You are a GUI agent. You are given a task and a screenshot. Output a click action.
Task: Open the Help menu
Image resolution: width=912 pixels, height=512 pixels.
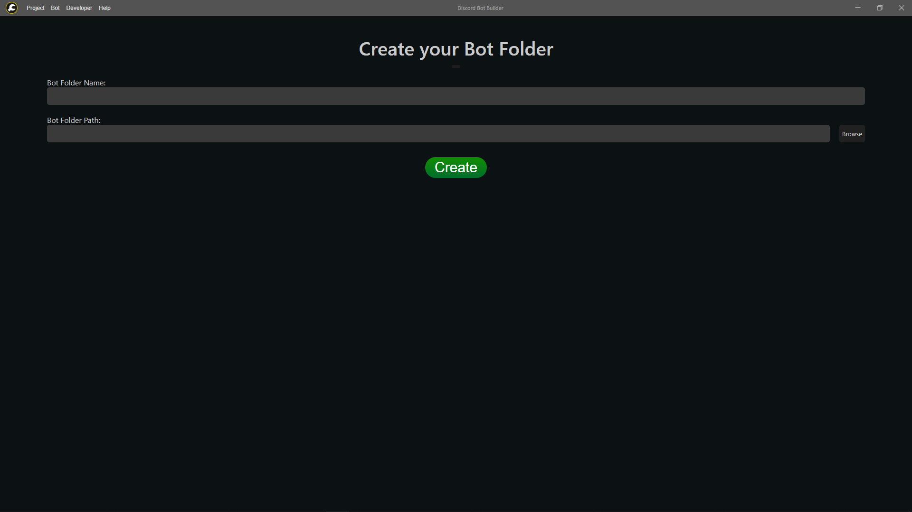tap(104, 8)
